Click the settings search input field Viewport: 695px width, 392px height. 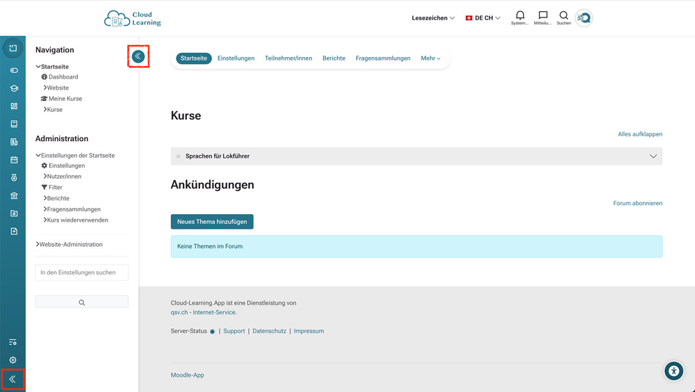click(x=82, y=272)
